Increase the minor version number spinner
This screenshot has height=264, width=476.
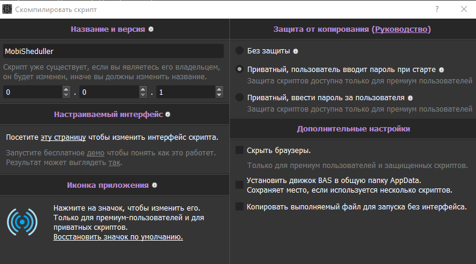click(143, 89)
